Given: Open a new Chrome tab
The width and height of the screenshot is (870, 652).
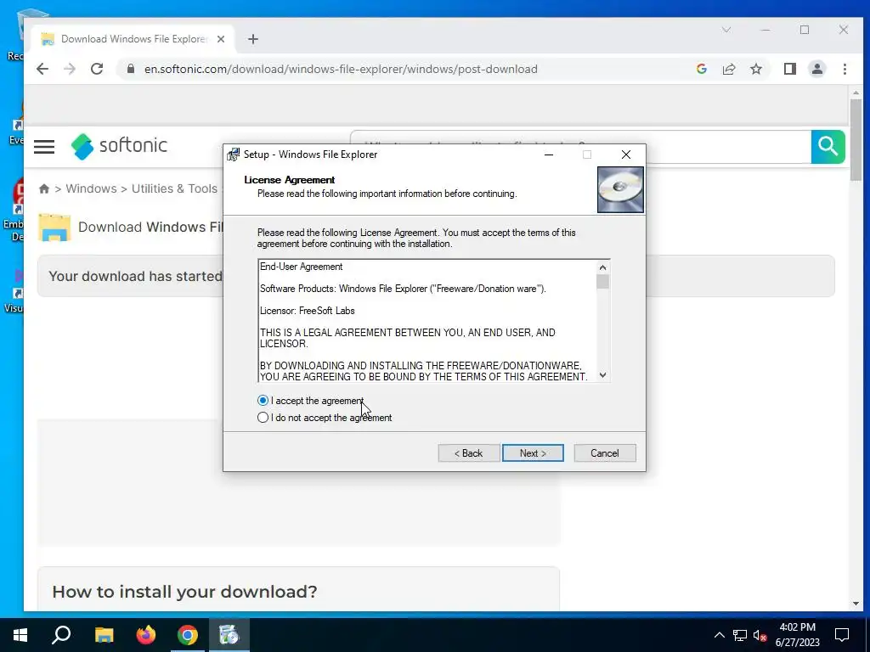Looking at the screenshot, I should tap(253, 39).
